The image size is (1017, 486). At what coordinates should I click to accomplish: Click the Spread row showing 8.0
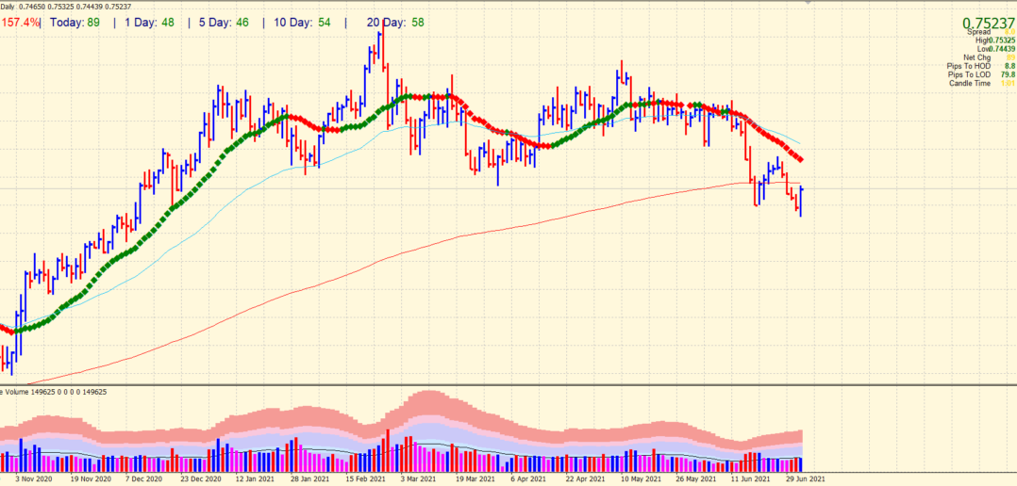point(991,32)
